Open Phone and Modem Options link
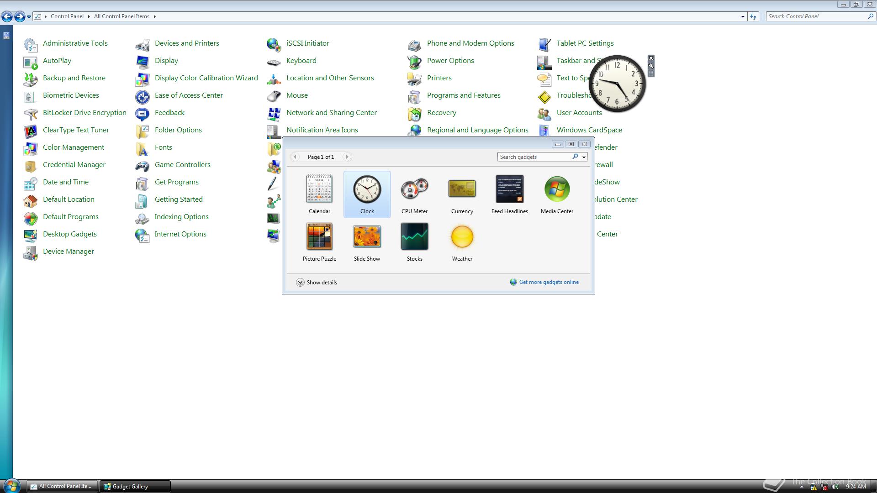 point(470,43)
